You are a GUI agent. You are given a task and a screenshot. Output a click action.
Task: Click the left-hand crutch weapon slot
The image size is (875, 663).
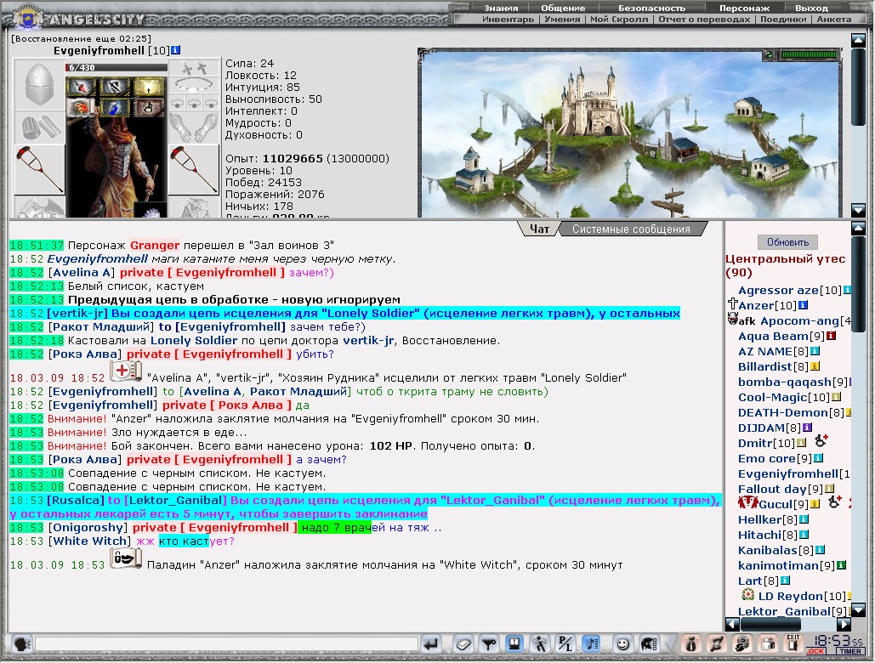point(39,169)
